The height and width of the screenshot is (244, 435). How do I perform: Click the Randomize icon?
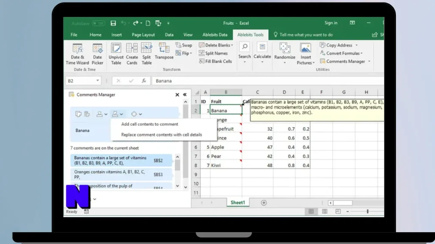point(285,47)
